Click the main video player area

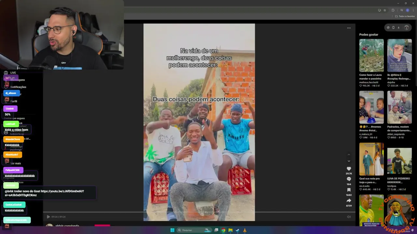coord(199,122)
